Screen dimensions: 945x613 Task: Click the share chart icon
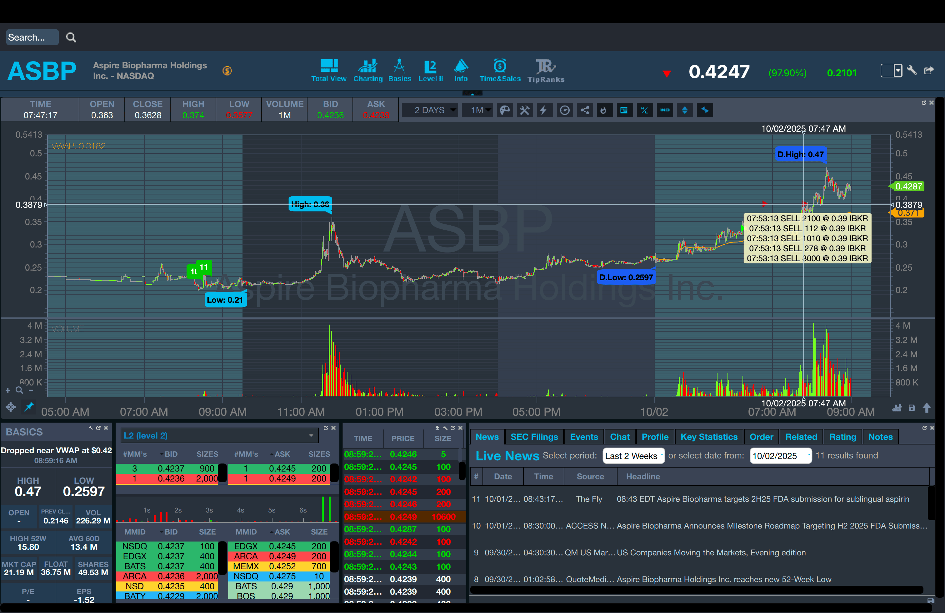pyautogui.click(x=584, y=110)
